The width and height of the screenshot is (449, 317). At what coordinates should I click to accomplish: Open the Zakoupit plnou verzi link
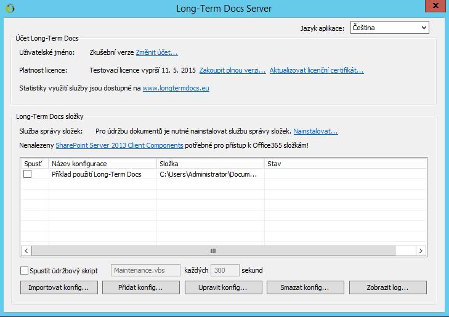tap(232, 70)
